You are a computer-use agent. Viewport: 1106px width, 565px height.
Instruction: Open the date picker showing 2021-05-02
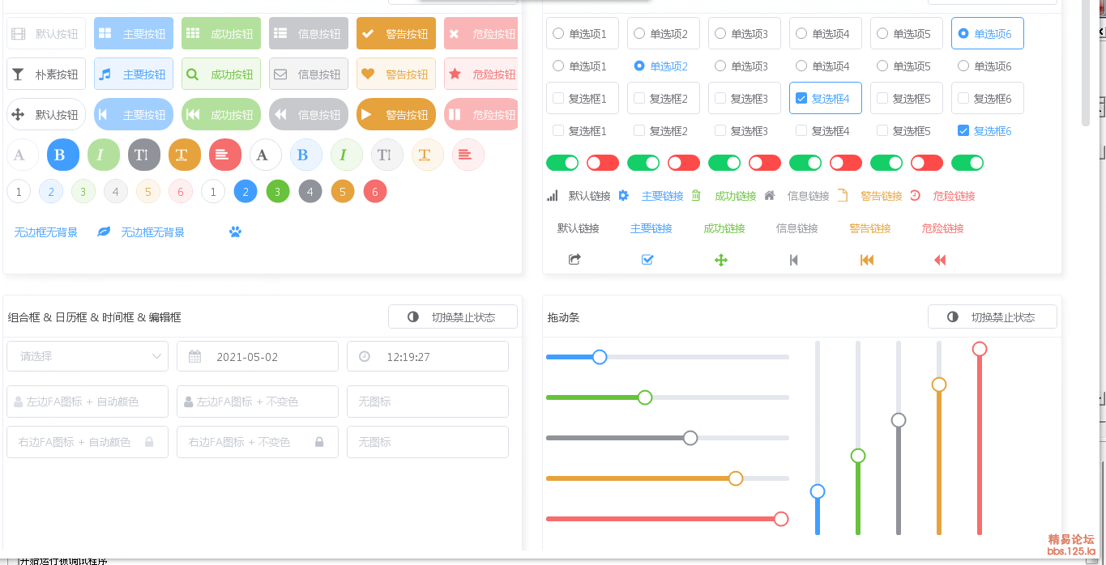[257, 356]
